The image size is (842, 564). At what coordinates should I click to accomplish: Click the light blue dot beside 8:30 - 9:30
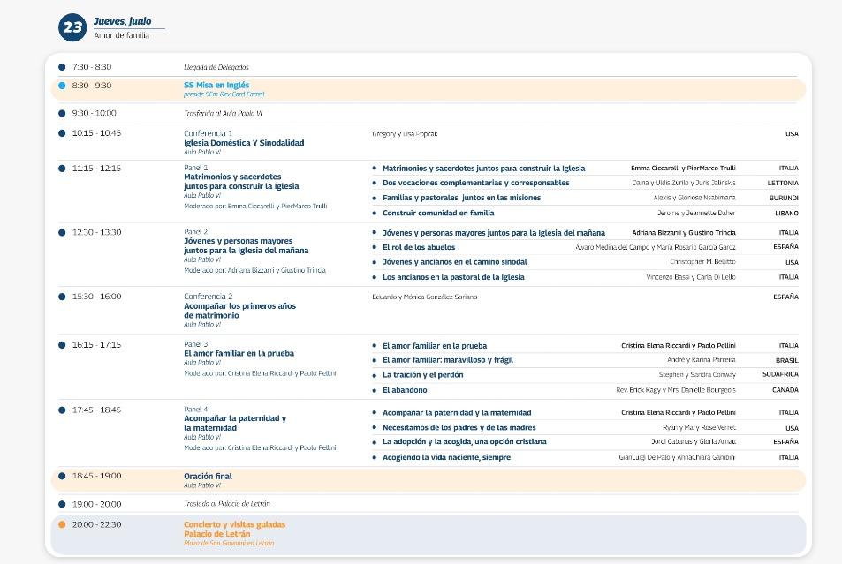click(62, 86)
